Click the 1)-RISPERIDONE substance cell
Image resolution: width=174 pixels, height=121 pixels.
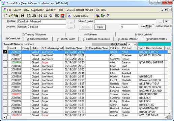tap(151, 94)
